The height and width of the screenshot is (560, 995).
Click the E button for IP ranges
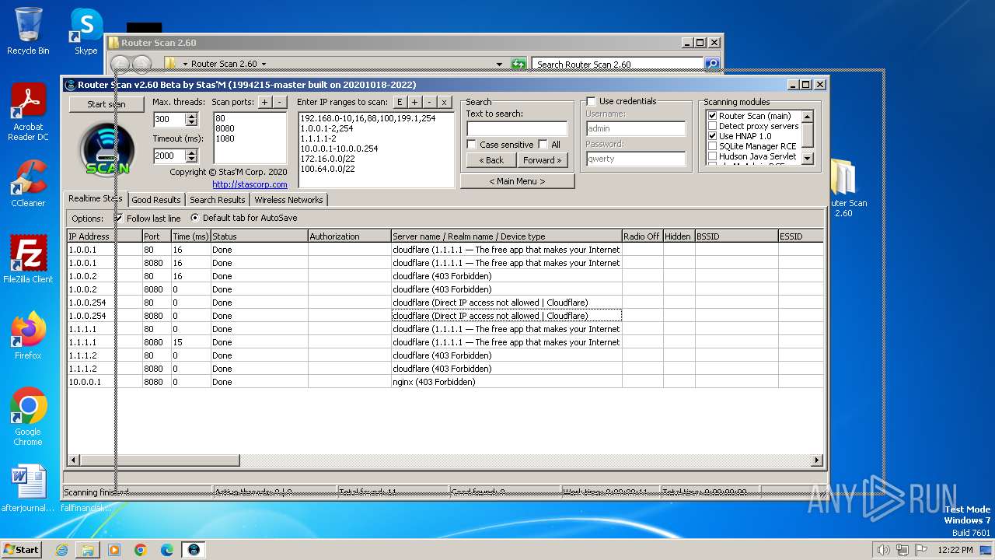point(399,102)
